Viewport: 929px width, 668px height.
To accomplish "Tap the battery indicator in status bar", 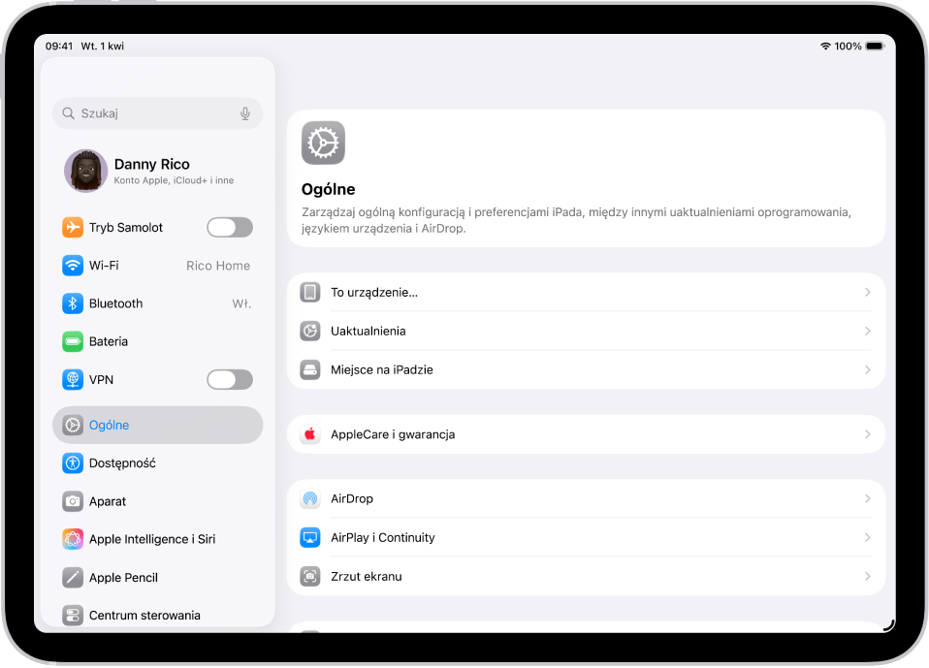I will 875,47.
